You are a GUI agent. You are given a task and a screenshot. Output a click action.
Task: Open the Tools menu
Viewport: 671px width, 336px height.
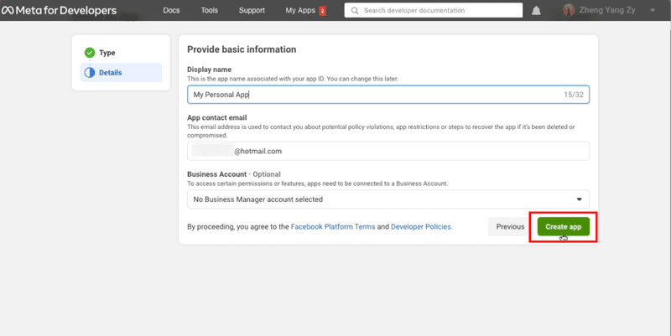[210, 11]
